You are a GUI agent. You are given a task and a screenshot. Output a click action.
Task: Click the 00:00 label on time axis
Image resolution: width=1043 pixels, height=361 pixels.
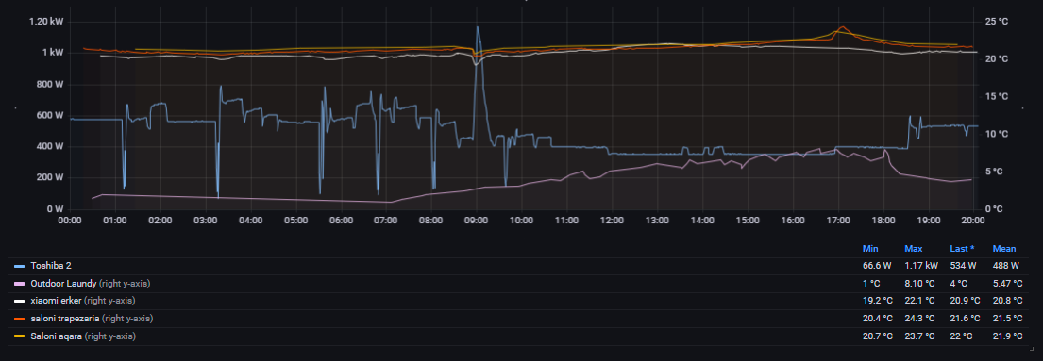[70, 220]
